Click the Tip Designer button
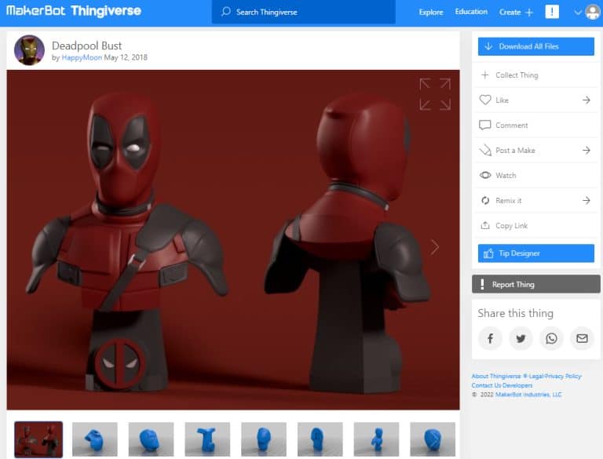Image resolution: width=603 pixels, height=459 pixels. pyautogui.click(x=535, y=253)
